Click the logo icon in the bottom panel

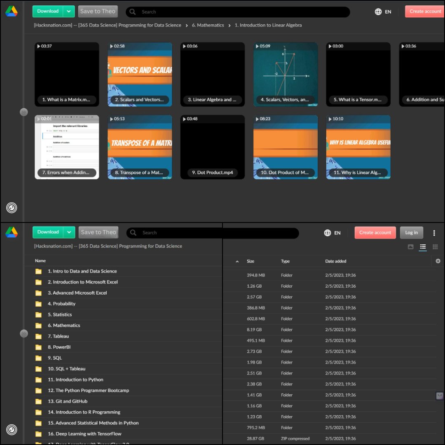click(x=12, y=232)
